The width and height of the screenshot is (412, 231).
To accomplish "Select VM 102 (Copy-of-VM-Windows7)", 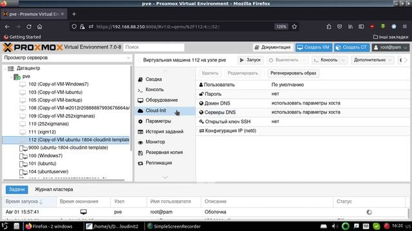I will pyautogui.click(x=59, y=84).
